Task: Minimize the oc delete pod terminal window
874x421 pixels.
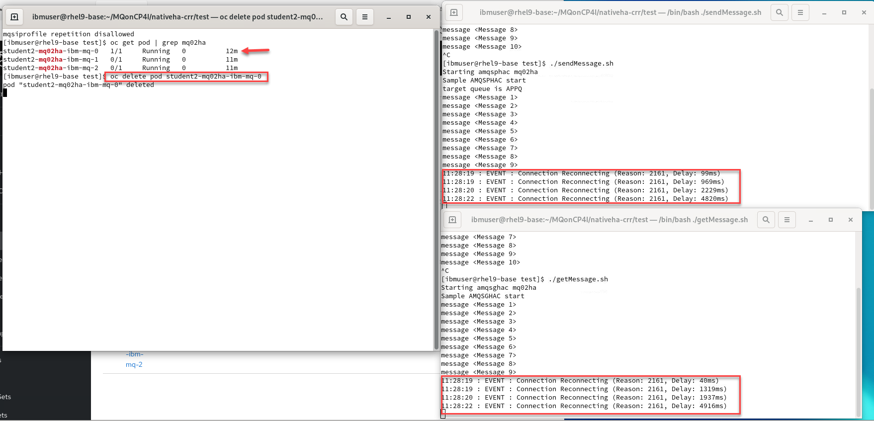Action: point(388,17)
